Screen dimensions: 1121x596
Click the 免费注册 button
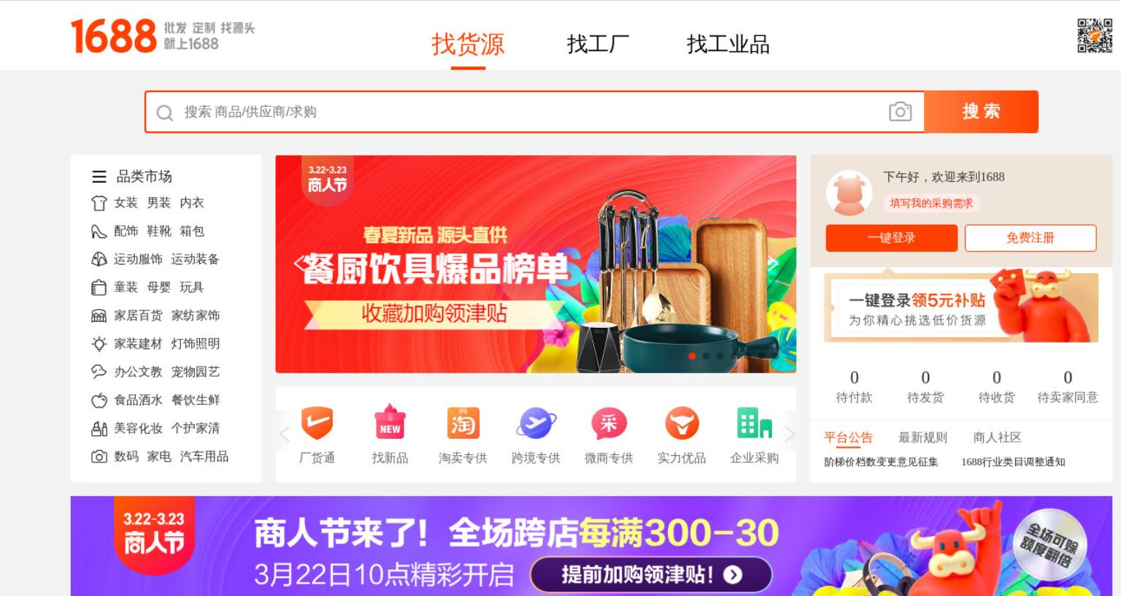coord(1031,238)
